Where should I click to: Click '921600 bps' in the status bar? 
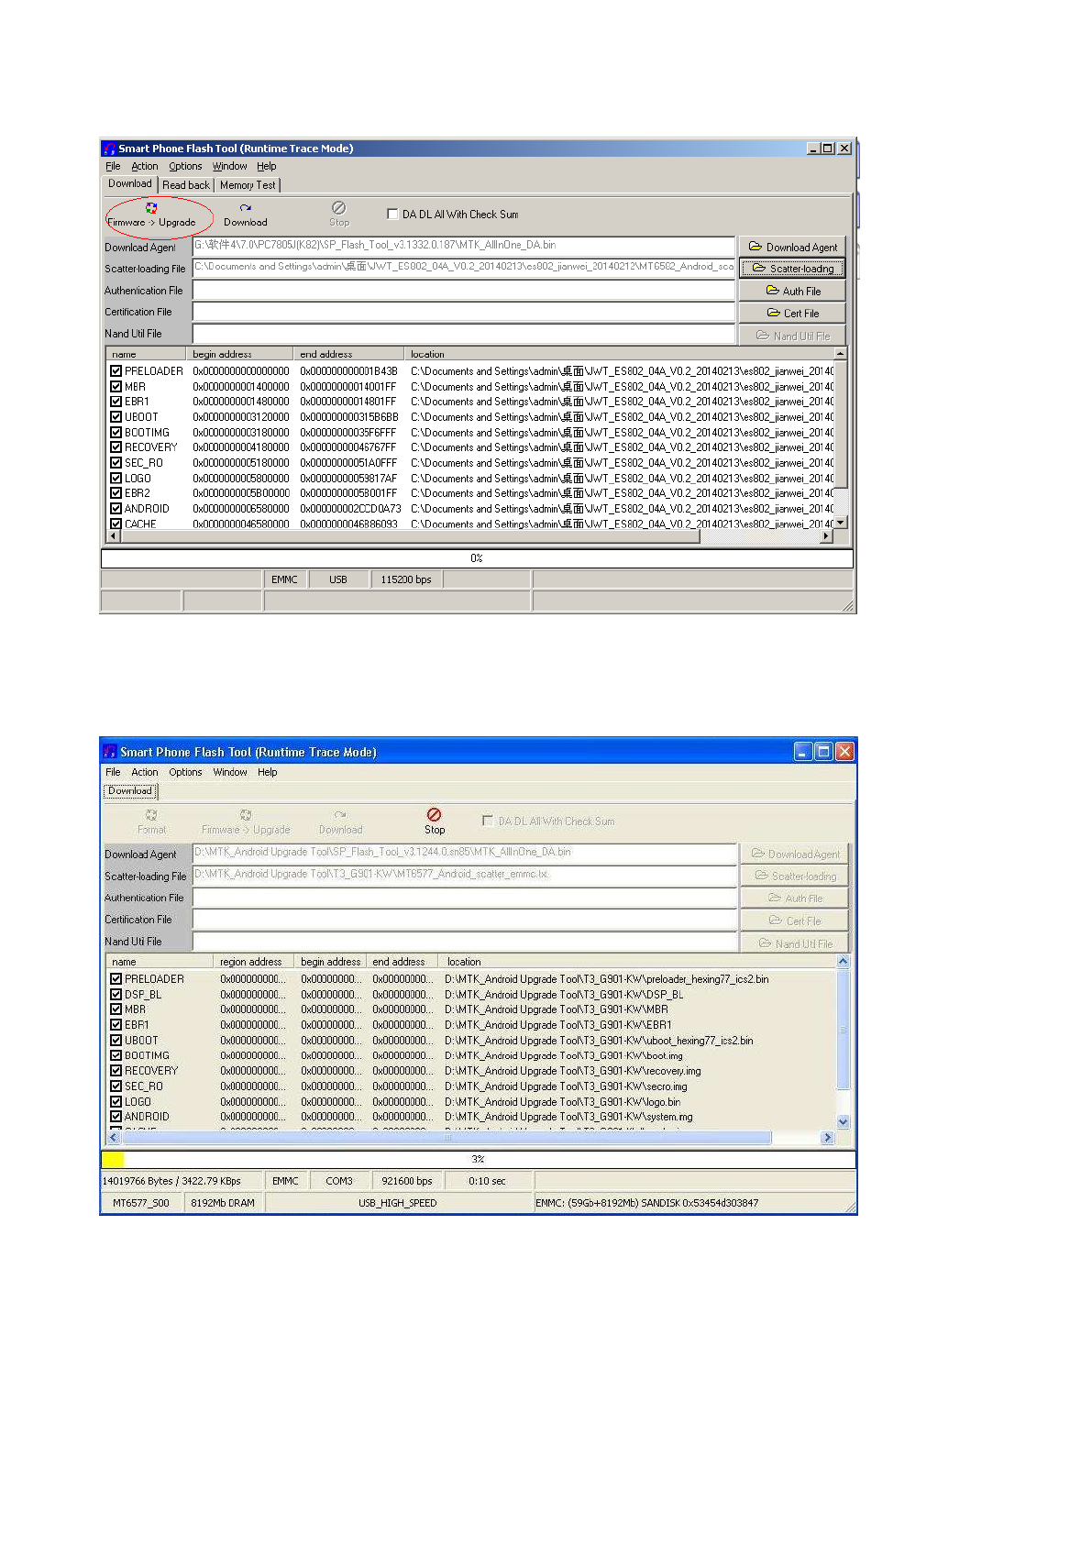coord(407,1181)
